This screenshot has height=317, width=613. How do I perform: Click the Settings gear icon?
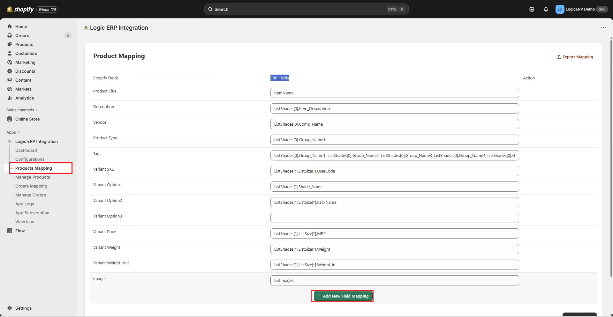[x=10, y=308]
